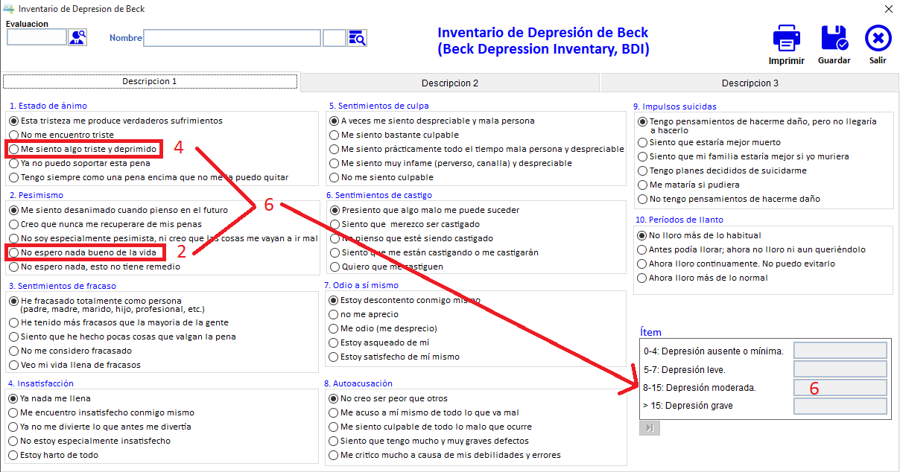Click the Salir exit icon
Image resolution: width=900 pixels, height=472 pixels.
(x=878, y=39)
